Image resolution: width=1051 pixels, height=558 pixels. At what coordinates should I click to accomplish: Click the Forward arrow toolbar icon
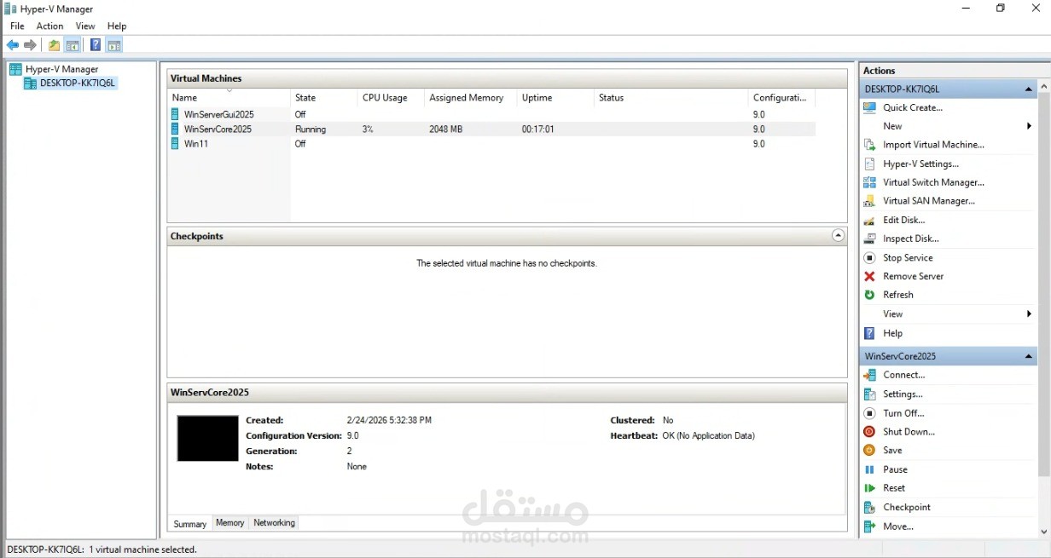click(x=31, y=45)
